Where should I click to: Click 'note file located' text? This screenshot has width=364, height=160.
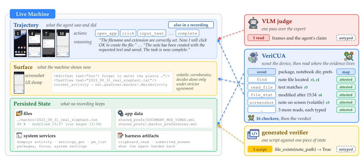pos(294,79)
